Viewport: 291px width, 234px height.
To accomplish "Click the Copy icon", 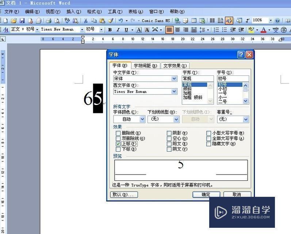I will pyautogui.click(x=94, y=20).
